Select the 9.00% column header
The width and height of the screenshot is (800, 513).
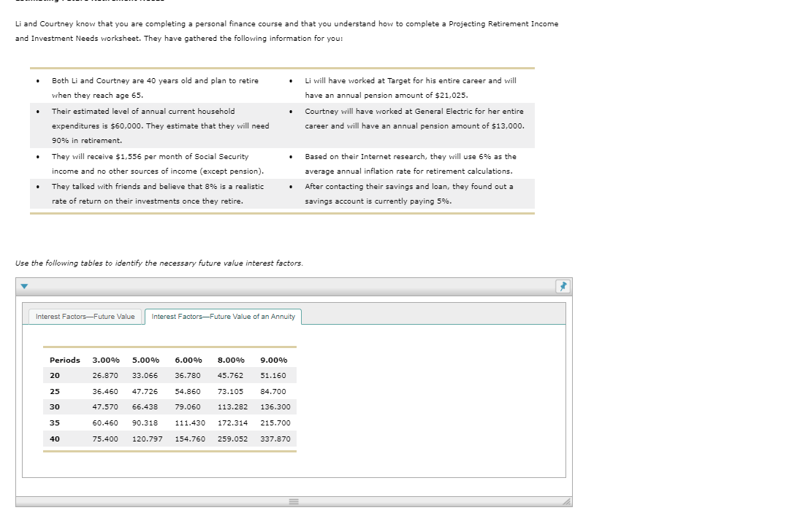click(x=274, y=360)
